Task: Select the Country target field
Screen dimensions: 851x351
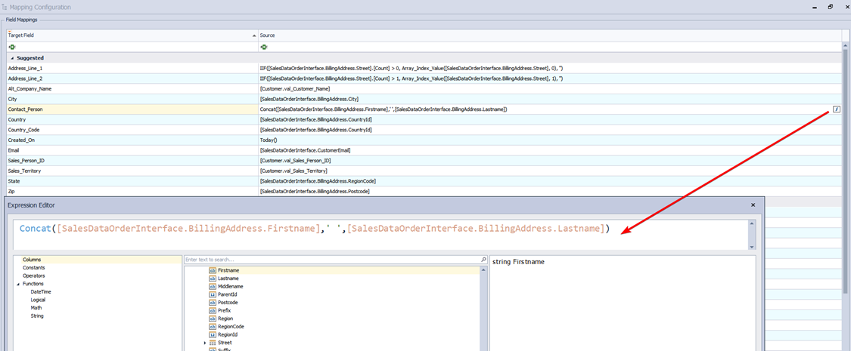Action: [x=132, y=120]
